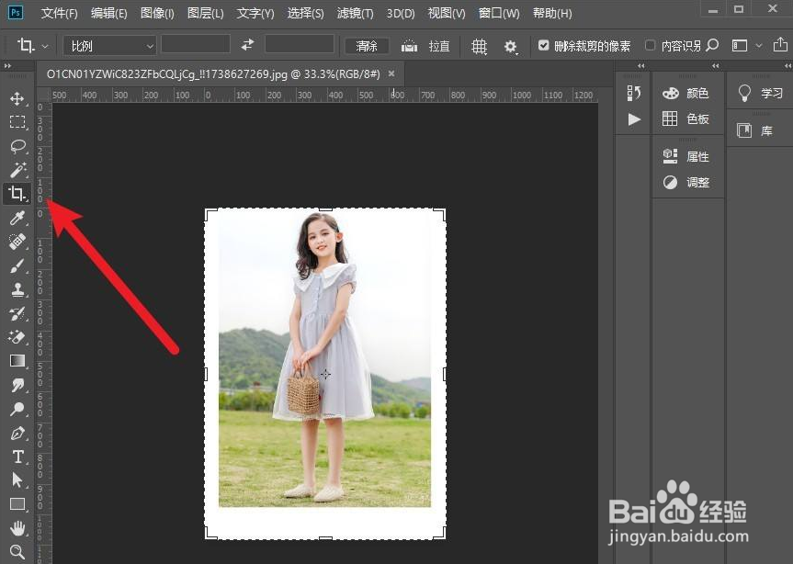
Task: Select the Lasso tool
Action: tap(17, 146)
